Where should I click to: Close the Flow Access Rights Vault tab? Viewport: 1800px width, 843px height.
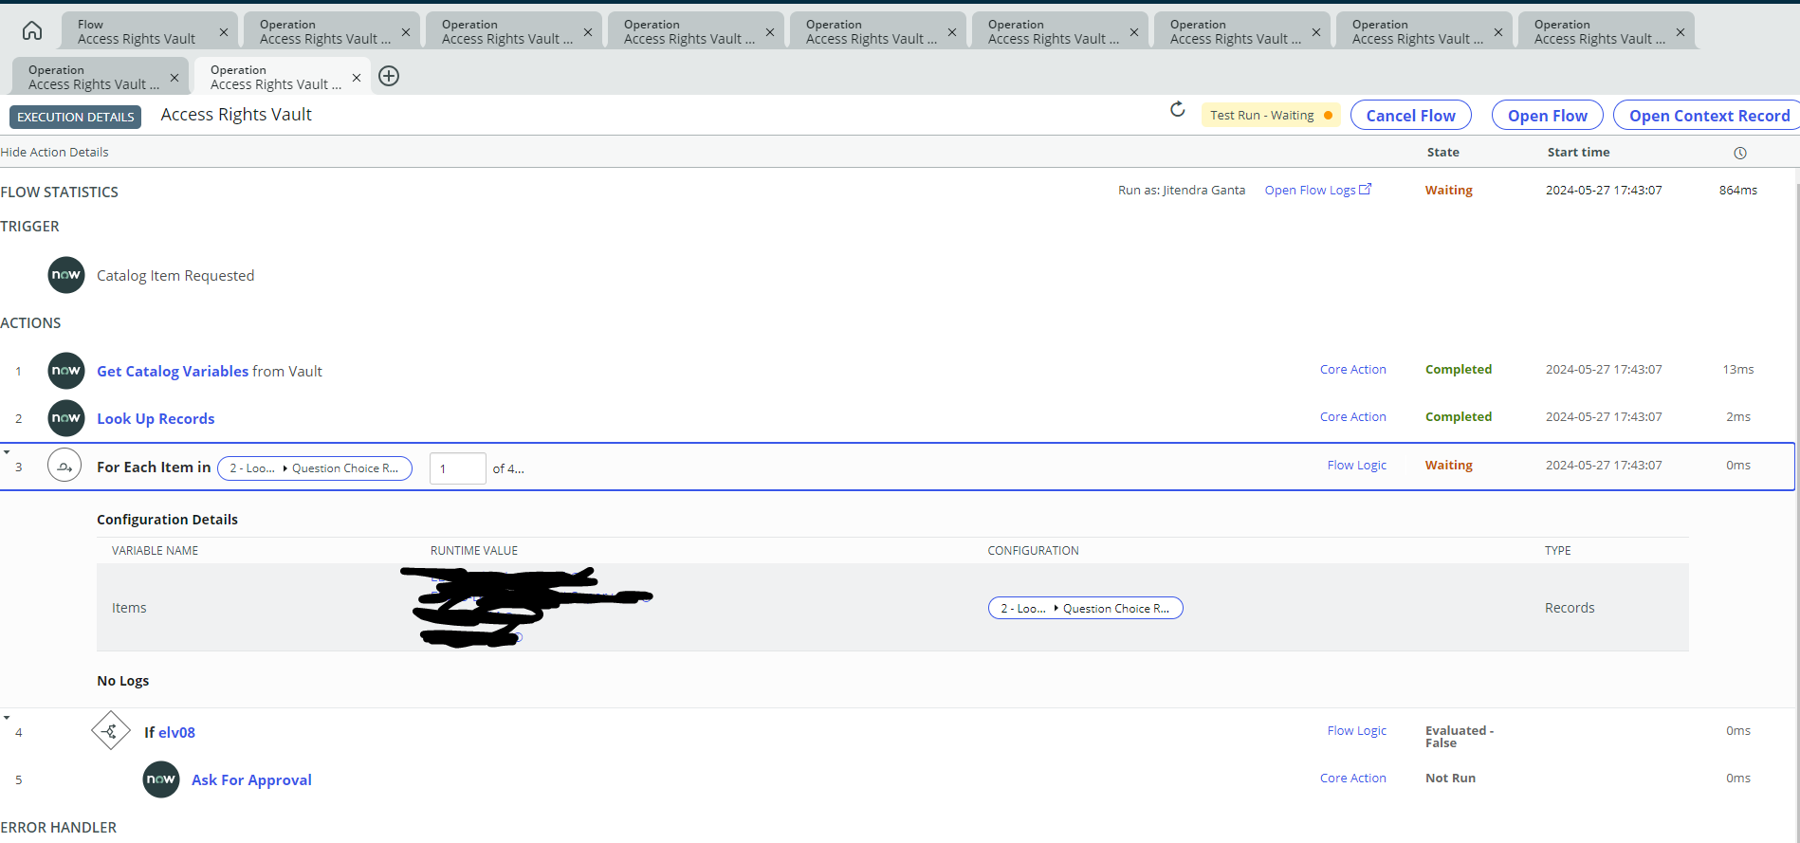[x=224, y=31]
